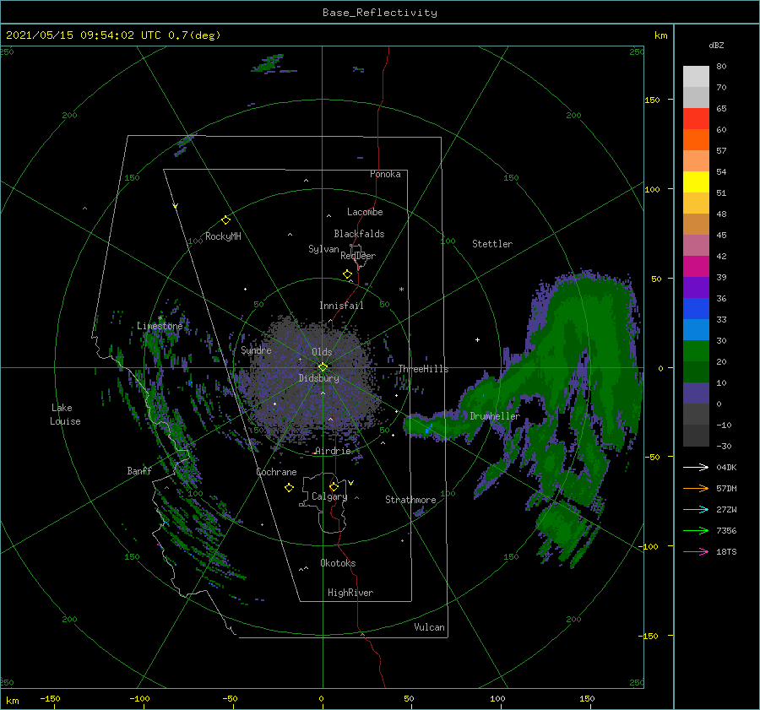Click the Vulcan city label
Image resolution: width=760 pixels, height=710 pixels.
click(x=429, y=627)
